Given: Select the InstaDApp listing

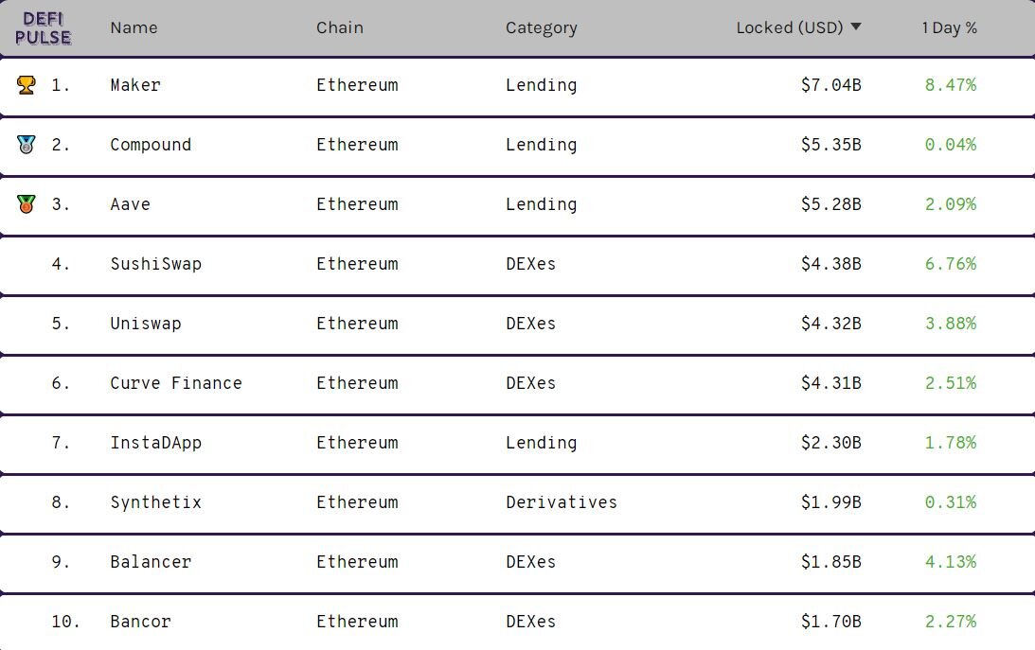Looking at the screenshot, I should coord(517,443).
